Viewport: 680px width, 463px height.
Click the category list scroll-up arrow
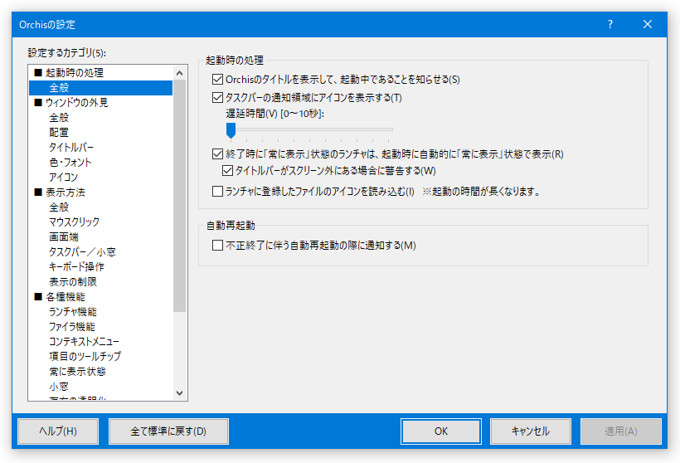[180, 73]
